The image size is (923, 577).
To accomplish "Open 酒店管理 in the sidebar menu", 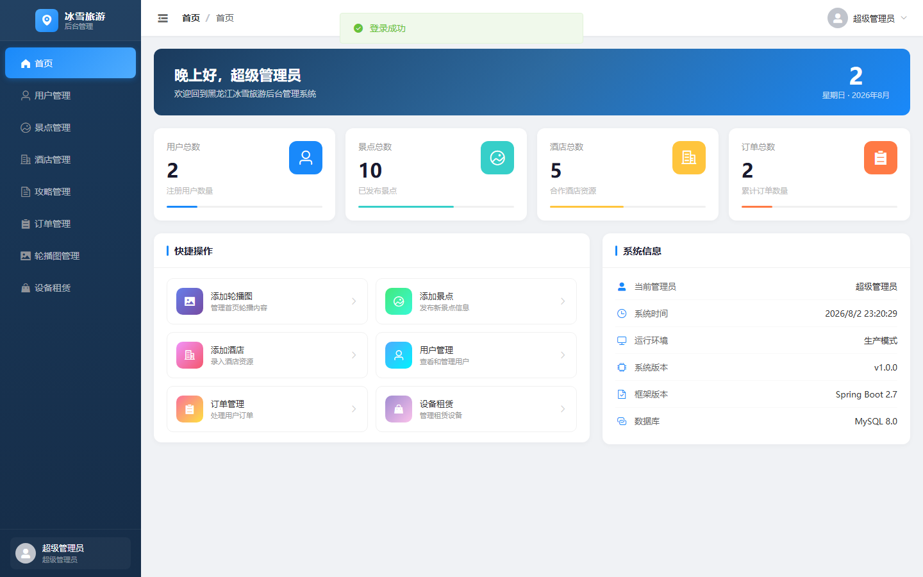I will (71, 159).
